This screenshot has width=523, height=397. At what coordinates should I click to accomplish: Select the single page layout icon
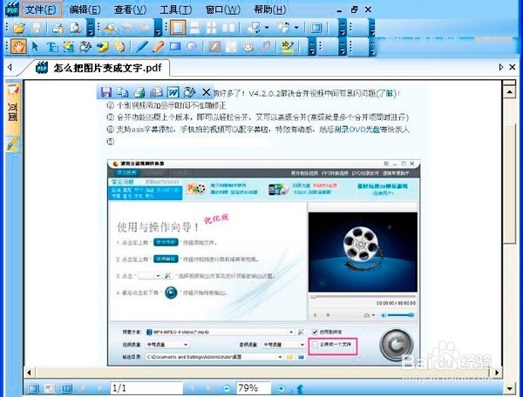(178, 28)
